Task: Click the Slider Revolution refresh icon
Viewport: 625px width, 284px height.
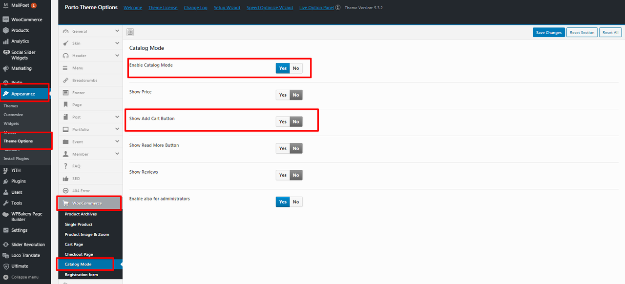Action: 6,244
